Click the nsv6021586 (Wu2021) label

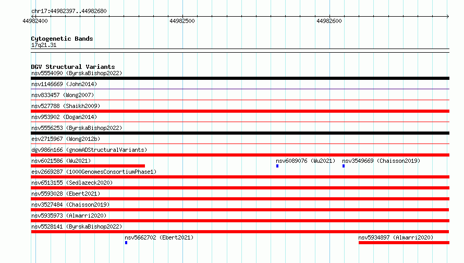(x=61, y=161)
